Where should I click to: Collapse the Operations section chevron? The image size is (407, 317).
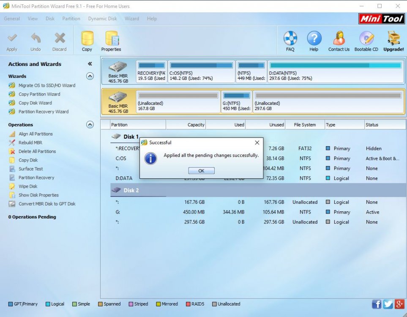90,125
